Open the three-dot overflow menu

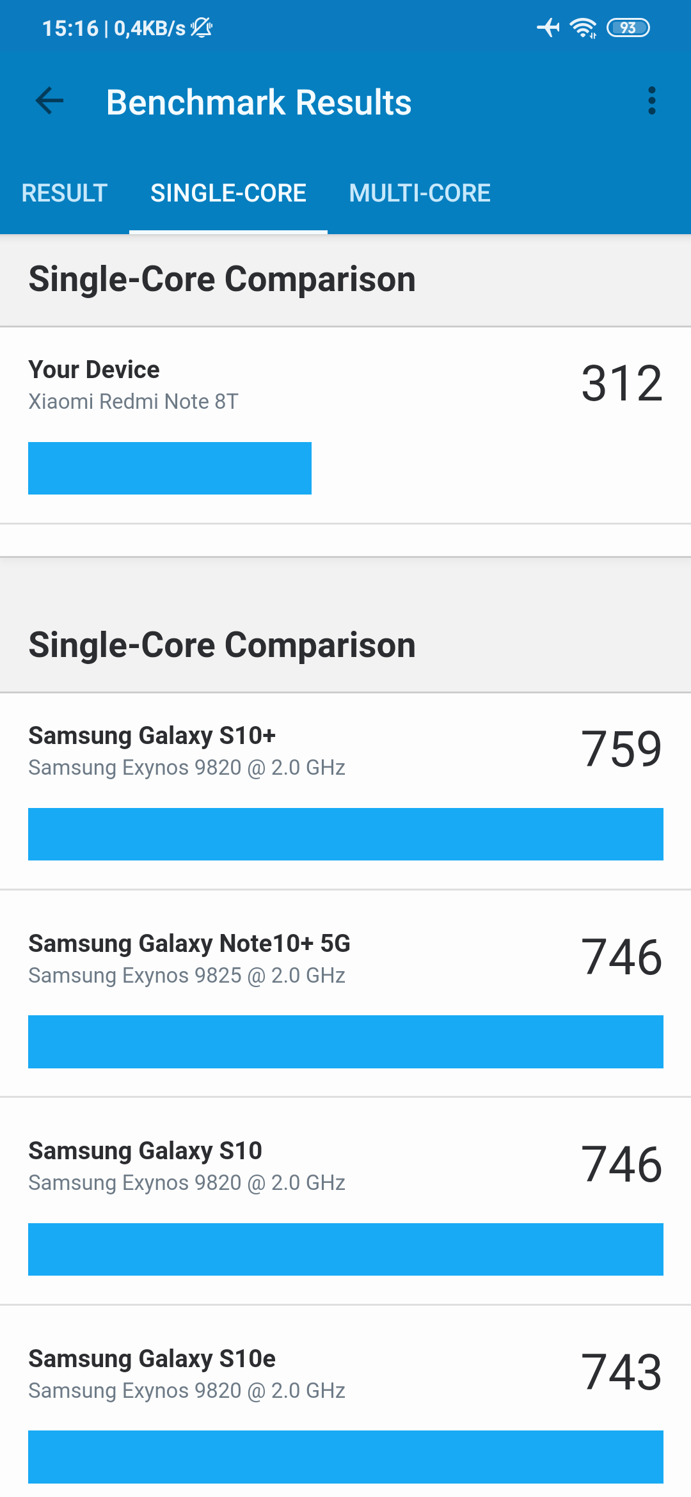pos(652,101)
